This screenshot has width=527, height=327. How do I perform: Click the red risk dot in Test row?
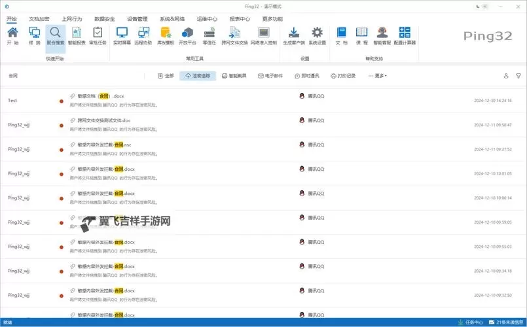(62, 101)
